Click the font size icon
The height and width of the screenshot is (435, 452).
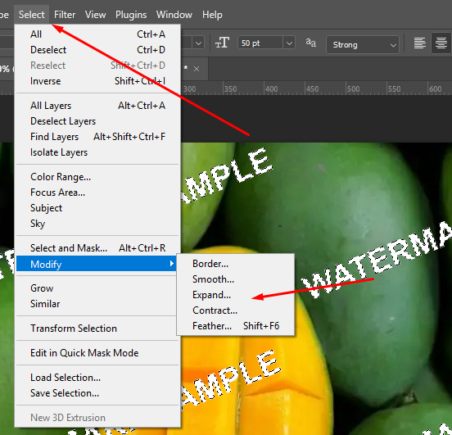pyautogui.click(x=222, y=43)
